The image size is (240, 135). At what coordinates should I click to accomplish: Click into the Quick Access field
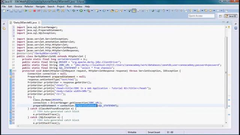(201, 16)
